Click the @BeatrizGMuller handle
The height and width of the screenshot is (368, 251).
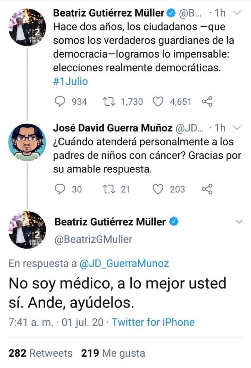click(93, 239)
